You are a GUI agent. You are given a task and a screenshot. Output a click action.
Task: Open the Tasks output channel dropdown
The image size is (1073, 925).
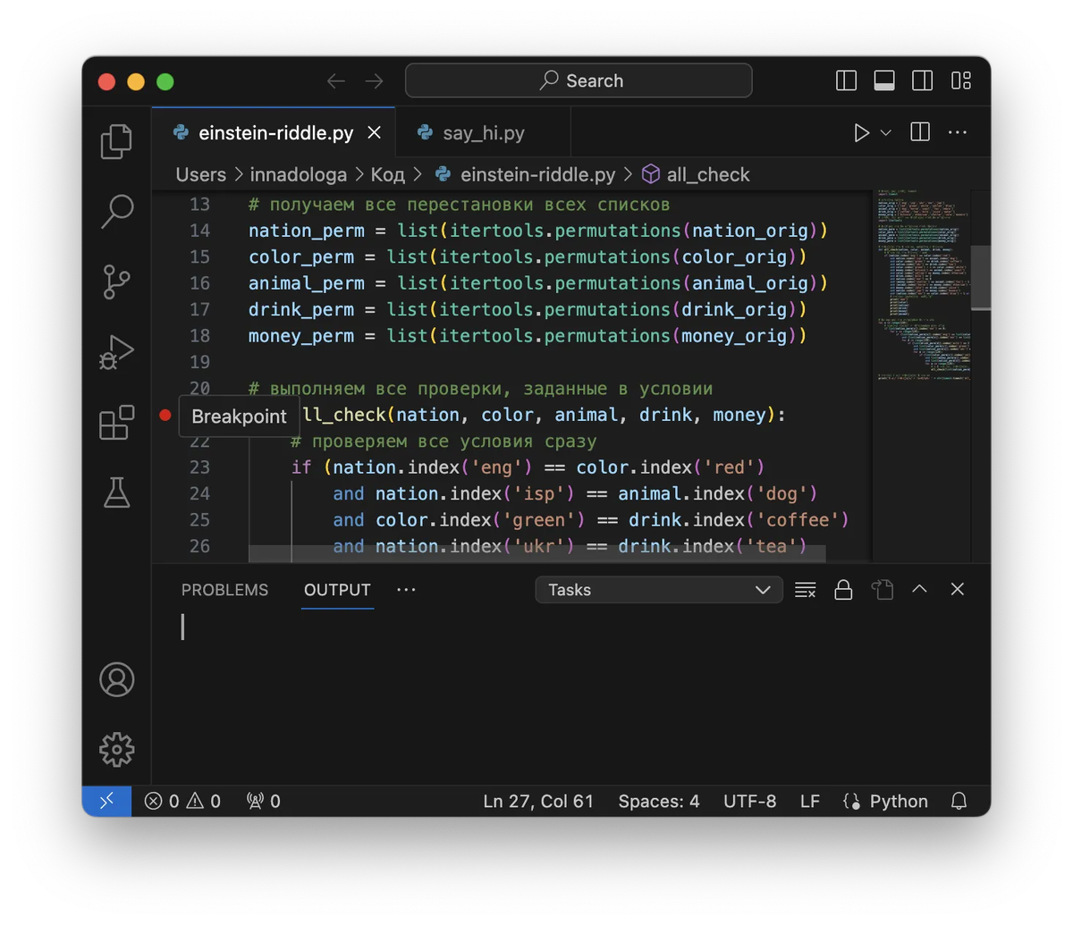659,590
